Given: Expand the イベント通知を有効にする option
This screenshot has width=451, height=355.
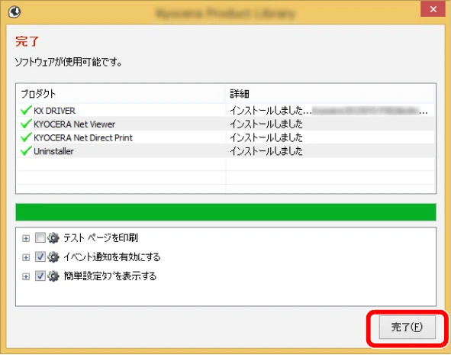Looking at the screenshot, I should (26, 257).
